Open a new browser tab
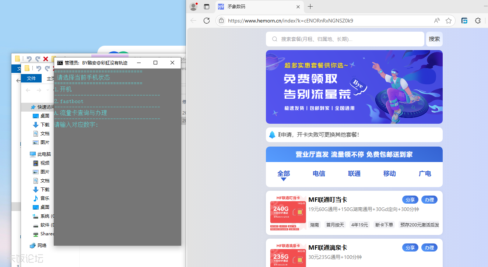488x267 pixels. pyautogui.click(x=310, y=7)
